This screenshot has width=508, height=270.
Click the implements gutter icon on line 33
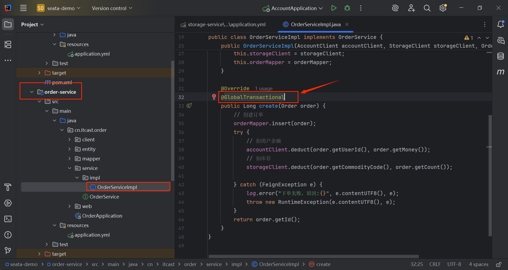click(x=189, y=106)
